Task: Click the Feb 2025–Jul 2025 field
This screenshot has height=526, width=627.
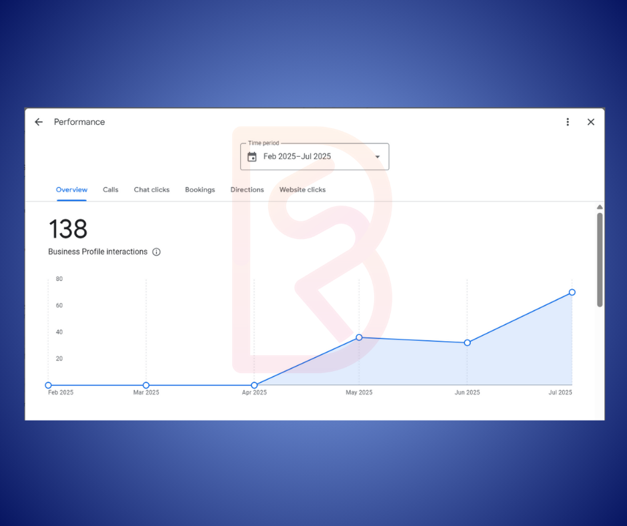Action: (x=314, y=156)
